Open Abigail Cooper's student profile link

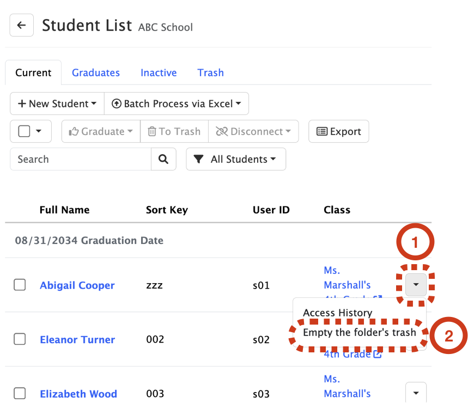click(77, 285)
